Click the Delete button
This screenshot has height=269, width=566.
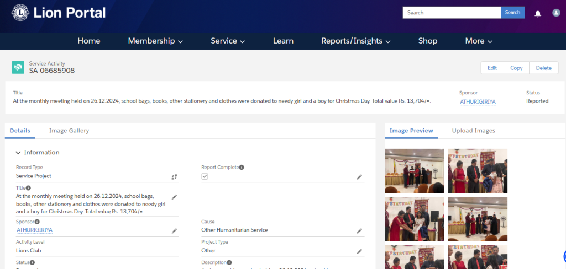tap(544, 68)
